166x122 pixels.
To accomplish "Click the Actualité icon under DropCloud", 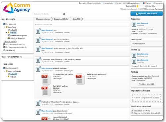I will coord(9,30).
